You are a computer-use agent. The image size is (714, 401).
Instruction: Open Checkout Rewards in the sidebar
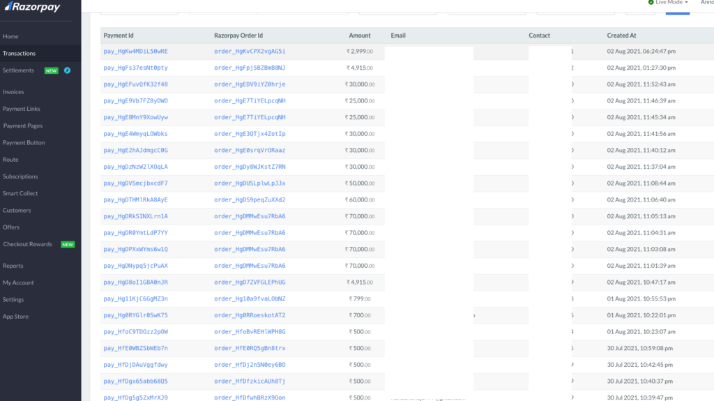point(27,245)
